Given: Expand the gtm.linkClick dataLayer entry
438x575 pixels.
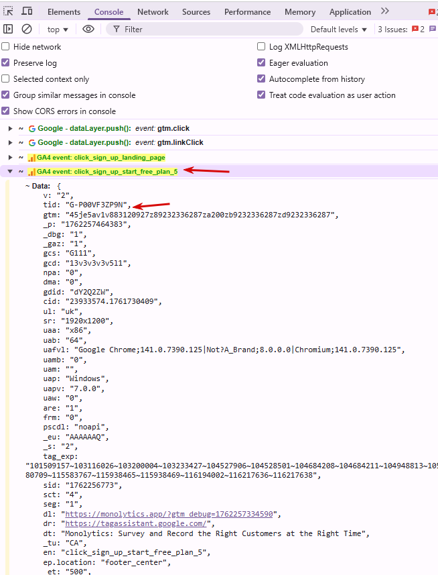Looking at the screenshot, I should click(x=10, y=143).
